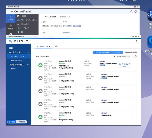Select 詳細設定 mode toggle
The height and width of the screenshot is (138, 152).
pyautogui.click(x=22, y=122)
